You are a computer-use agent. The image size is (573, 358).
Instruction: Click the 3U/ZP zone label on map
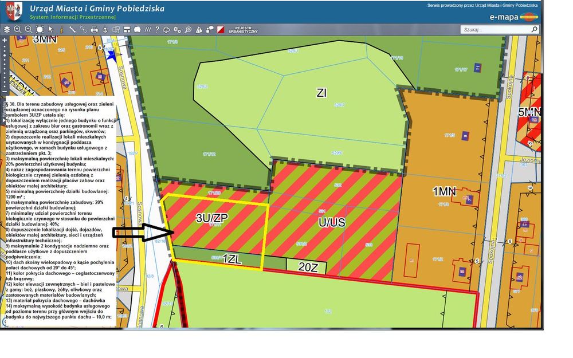(x=211, y=218)
